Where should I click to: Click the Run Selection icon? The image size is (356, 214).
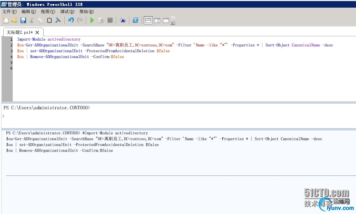click(101, 20)
